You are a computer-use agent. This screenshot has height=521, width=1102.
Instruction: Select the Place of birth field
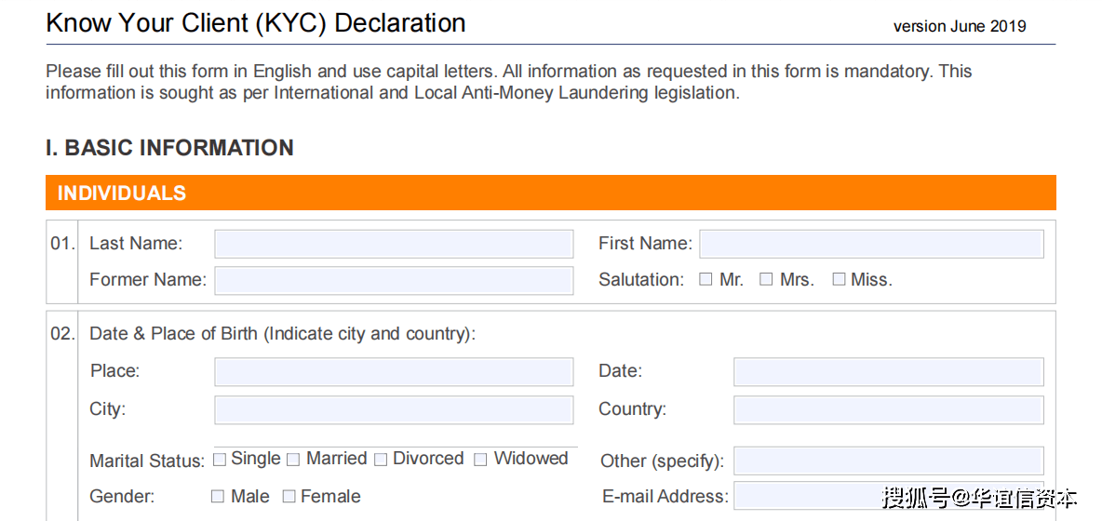[394, 371]
